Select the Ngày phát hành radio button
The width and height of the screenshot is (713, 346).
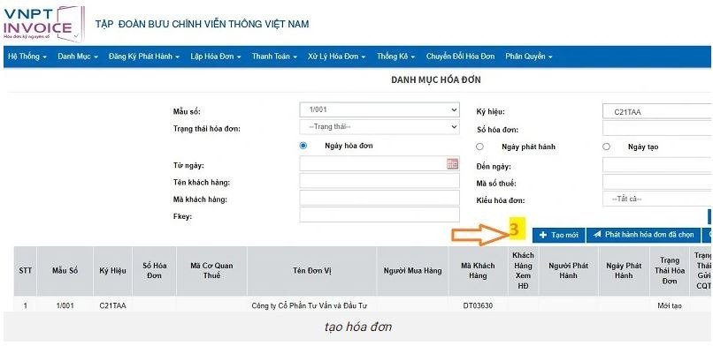point(479,147)
